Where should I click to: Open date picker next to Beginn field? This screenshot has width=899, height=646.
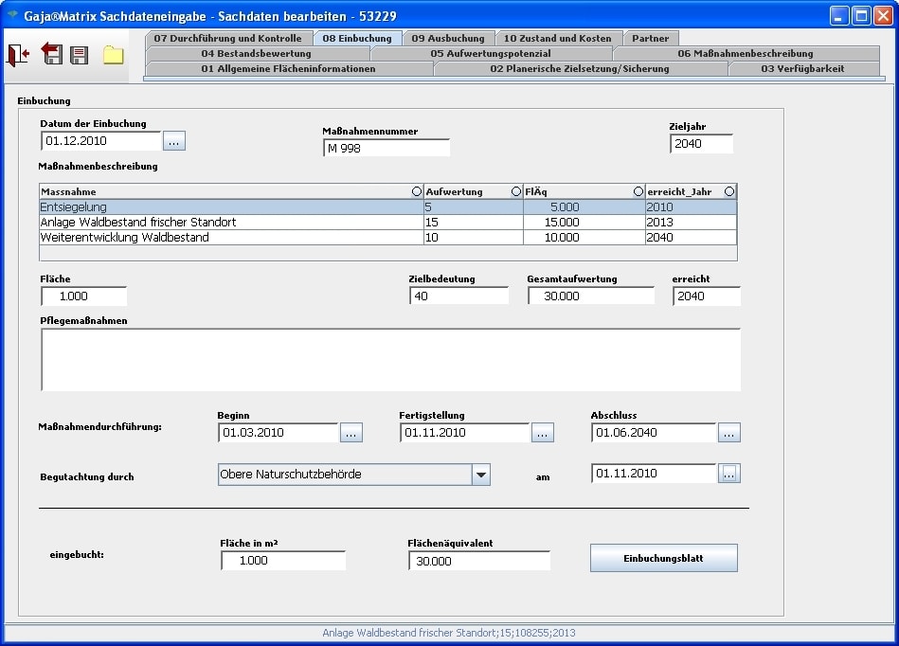[x=351, y=433]
